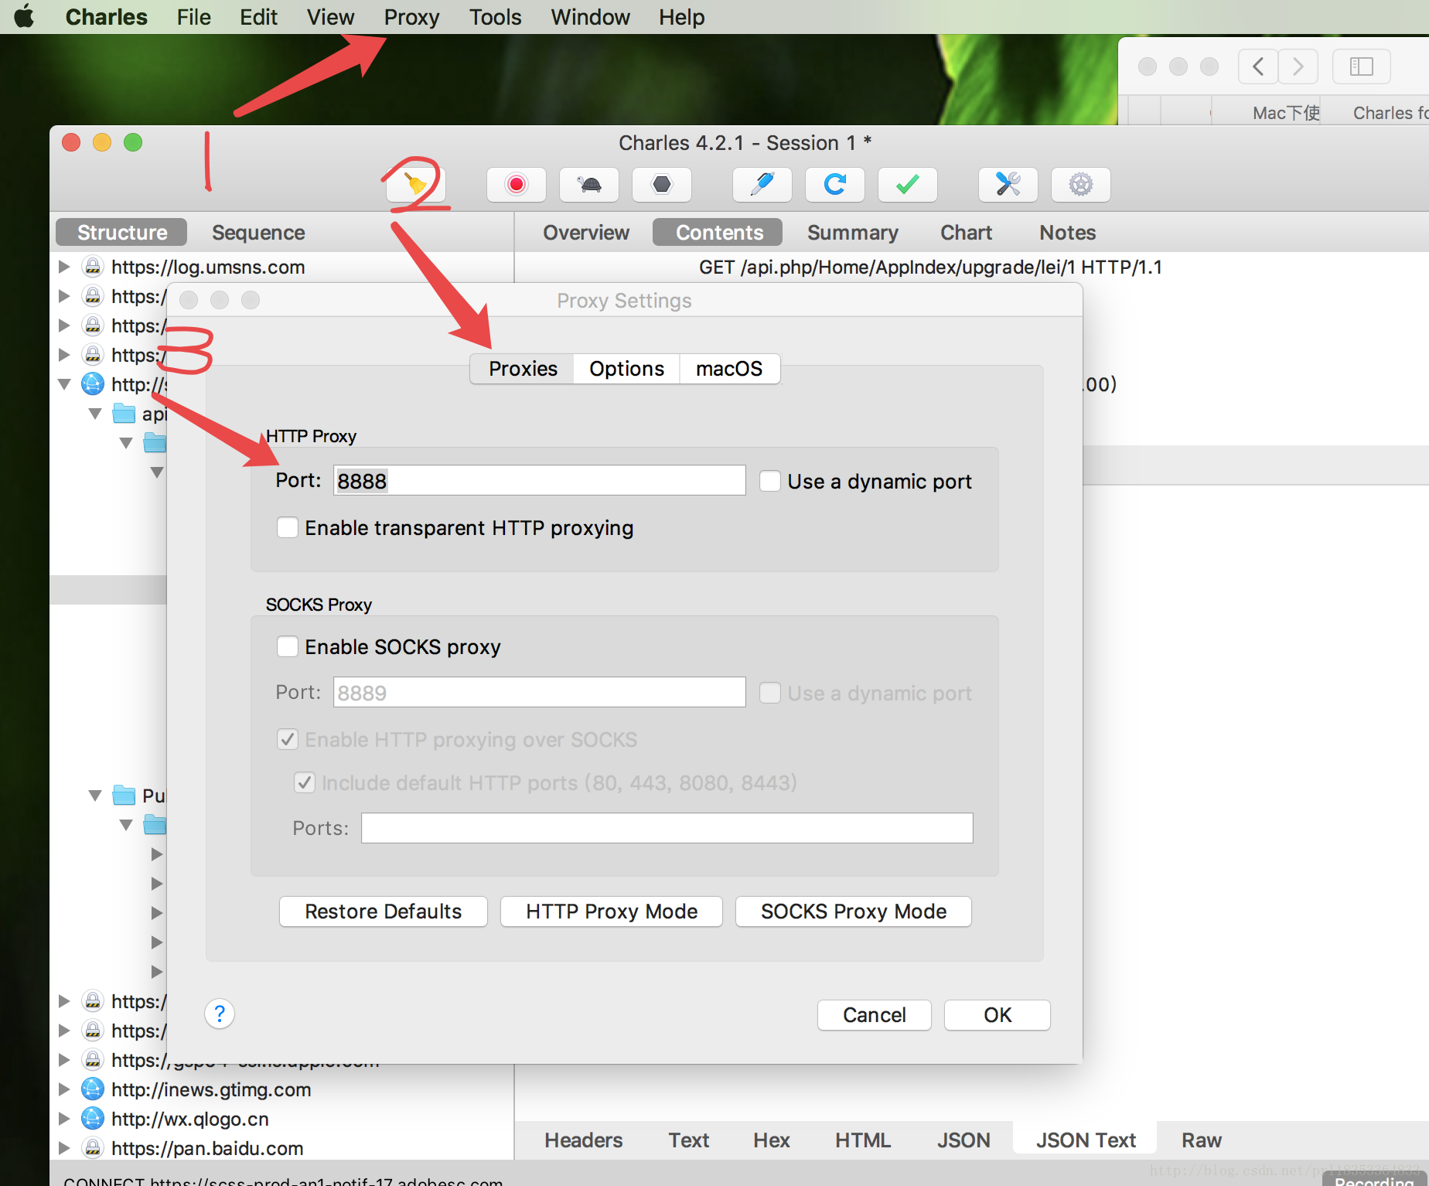Toggle Enable HTTP proxying over SOCKS
The width and height of the screenshot is (1429, 1186).
point(287,739)
